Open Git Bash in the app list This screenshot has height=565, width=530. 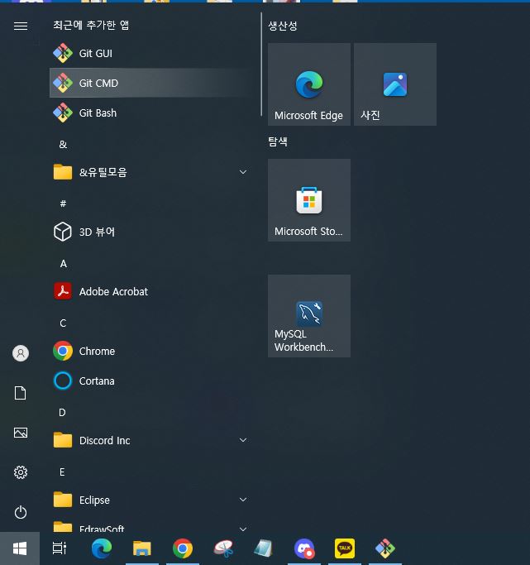pyautogui.click(x=151, y=113)
